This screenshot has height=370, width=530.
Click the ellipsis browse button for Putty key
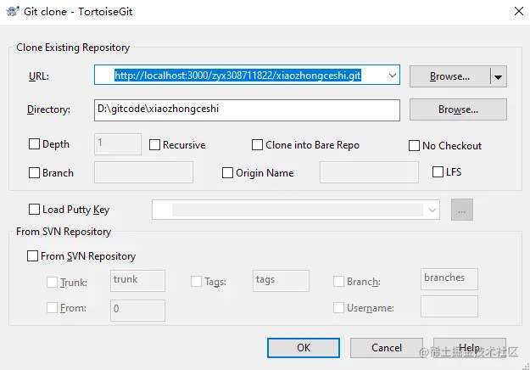pos(461,210)
